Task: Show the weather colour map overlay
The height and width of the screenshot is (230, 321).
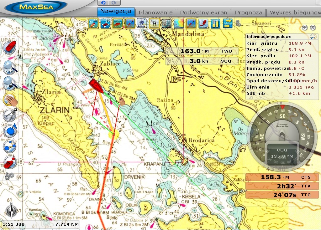Action: coord(179,24)
